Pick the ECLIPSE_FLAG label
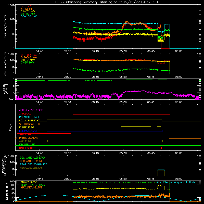 (28, 131)
